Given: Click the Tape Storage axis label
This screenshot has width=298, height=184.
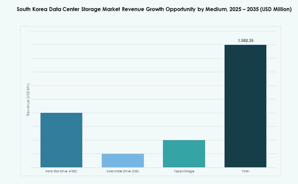Looking at the screenshot, I should pos(184,171).
